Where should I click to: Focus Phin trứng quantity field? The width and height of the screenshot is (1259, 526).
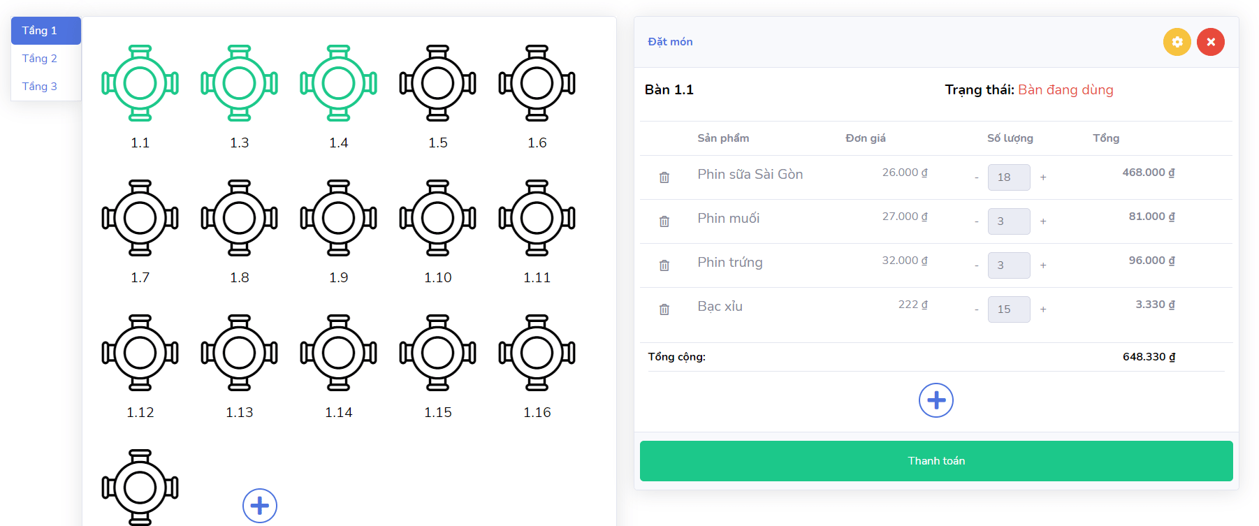coord(1009,265)
